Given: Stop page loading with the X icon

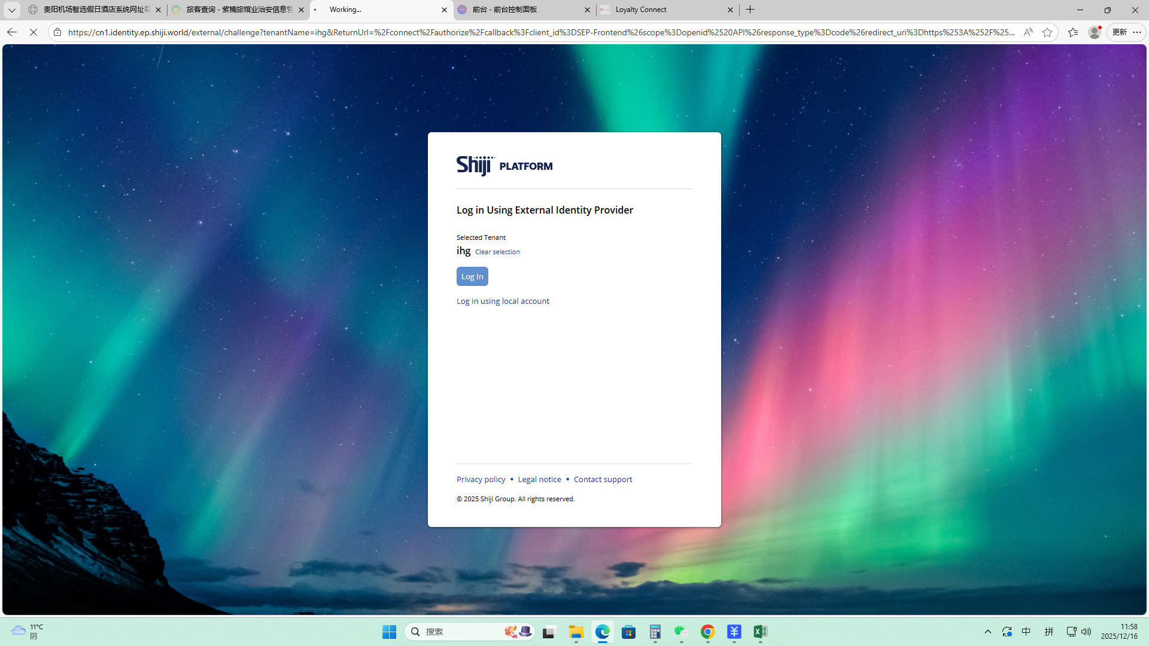Looking at the screenshot, I should point(34,32).
